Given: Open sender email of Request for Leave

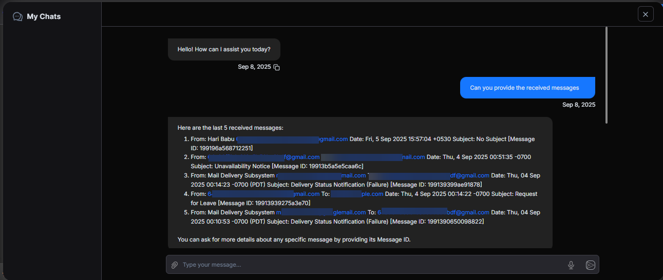Looking at the screenshot, I should (x=263, y=194).
